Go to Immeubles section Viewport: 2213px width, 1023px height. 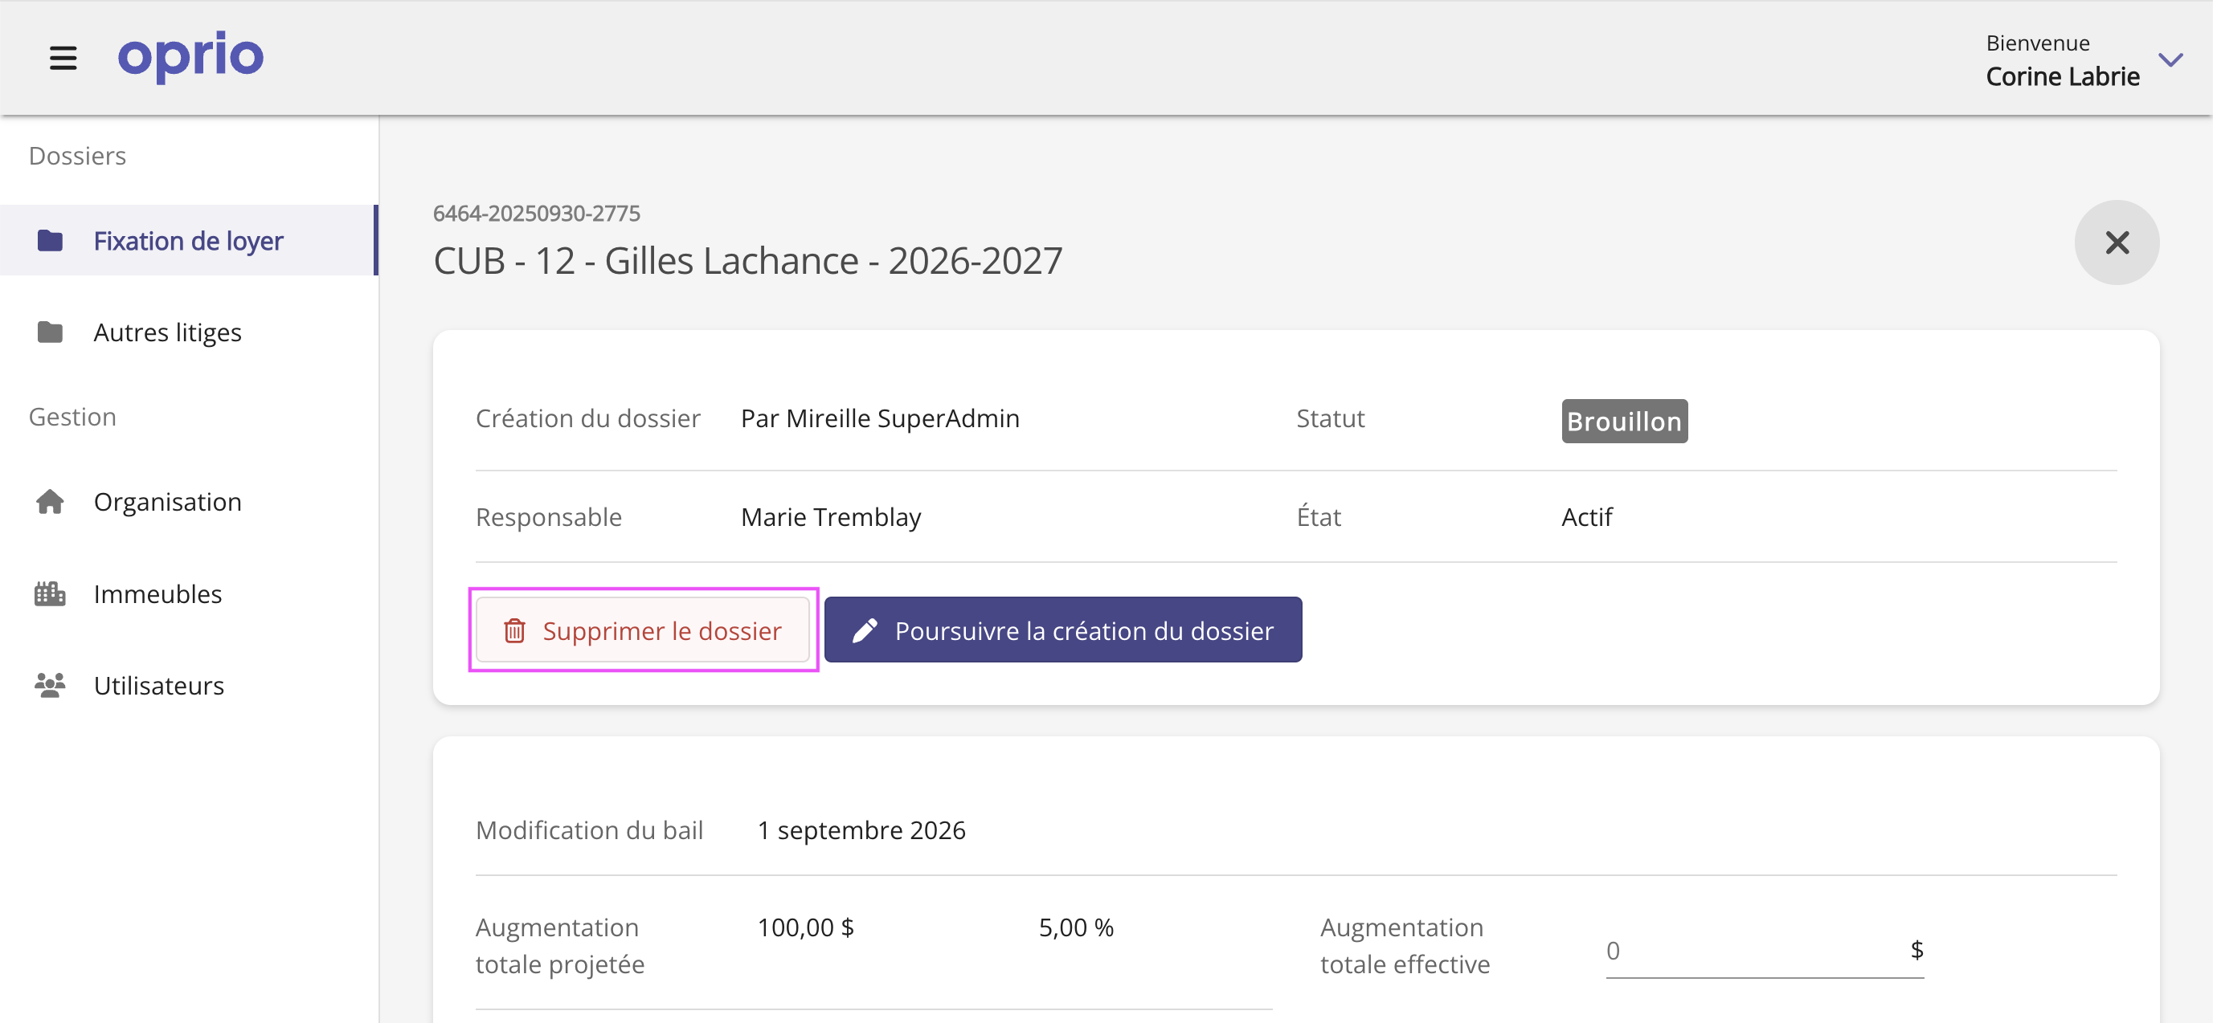(x=157, y=593)
